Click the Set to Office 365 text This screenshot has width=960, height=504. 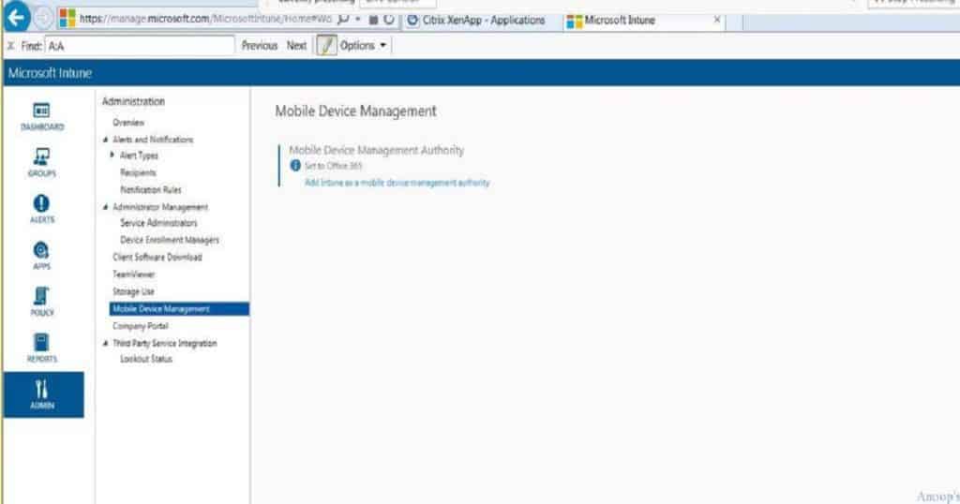(334, 166)
